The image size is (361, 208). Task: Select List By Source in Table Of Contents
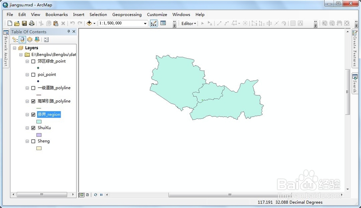tap(22, 40)
